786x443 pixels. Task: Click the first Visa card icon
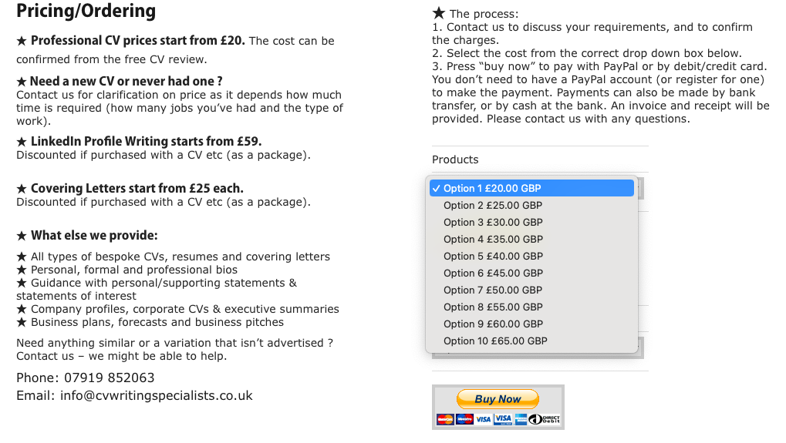click(483, 419)
